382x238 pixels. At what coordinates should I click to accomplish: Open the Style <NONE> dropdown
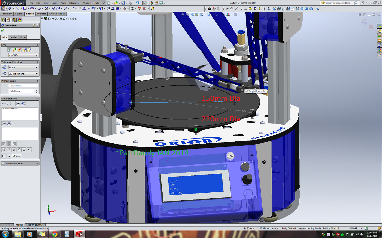point(23,55)
